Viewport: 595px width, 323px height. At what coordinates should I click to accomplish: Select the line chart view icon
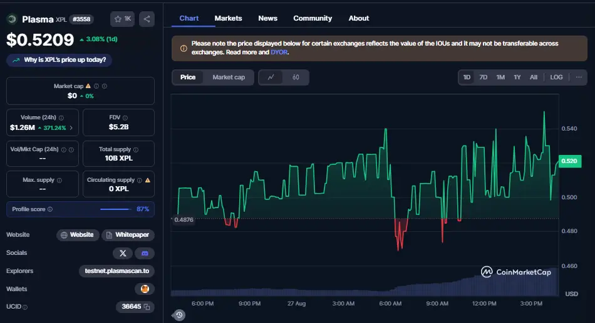(271, 77)
